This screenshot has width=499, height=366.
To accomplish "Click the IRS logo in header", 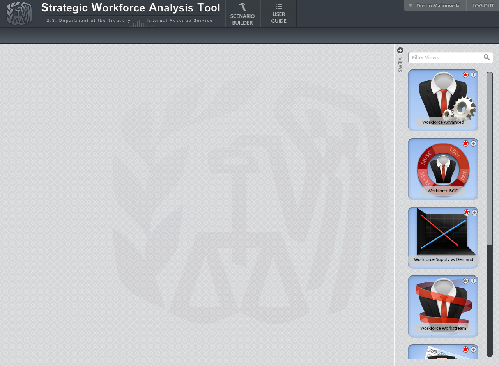I will pyautogui.click(x=19, y=14).
